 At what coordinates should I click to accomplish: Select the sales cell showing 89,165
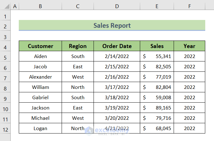point(157,108)
